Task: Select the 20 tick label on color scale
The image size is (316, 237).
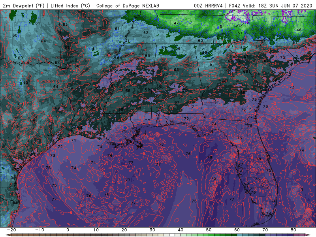Action: 124,230
